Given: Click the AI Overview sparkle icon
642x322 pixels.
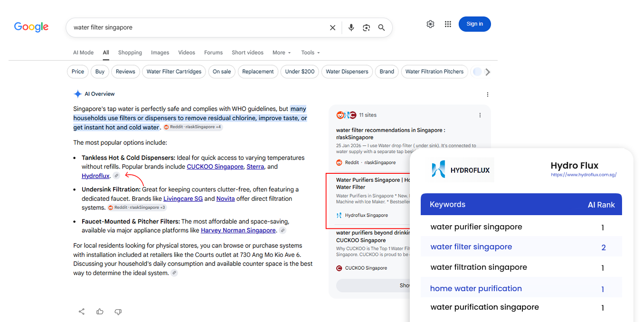Looking at the screenshot, I should point(77,94).
